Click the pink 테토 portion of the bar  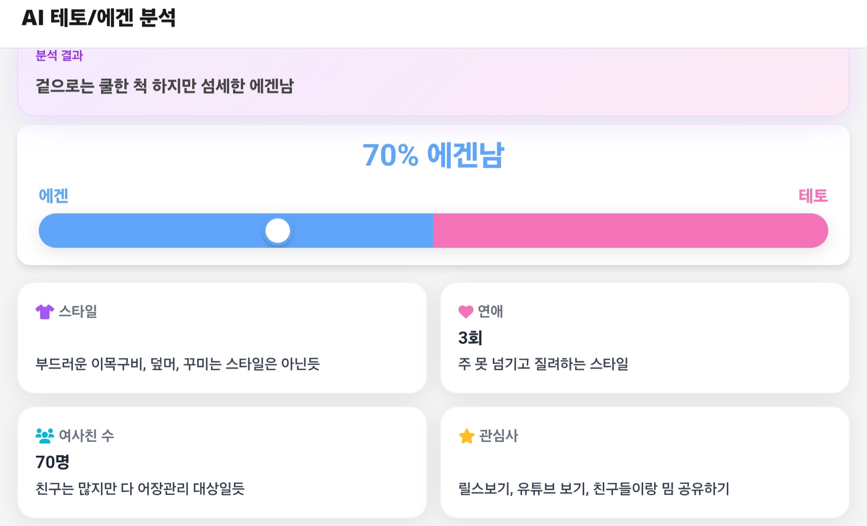(x=631, y=231)
